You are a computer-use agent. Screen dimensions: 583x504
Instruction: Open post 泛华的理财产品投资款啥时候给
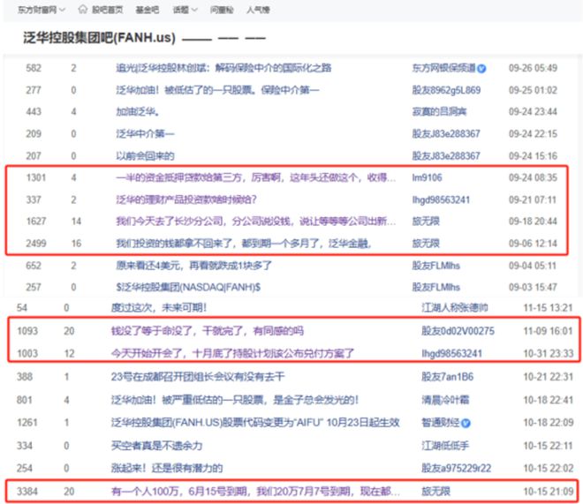[186, 199]
